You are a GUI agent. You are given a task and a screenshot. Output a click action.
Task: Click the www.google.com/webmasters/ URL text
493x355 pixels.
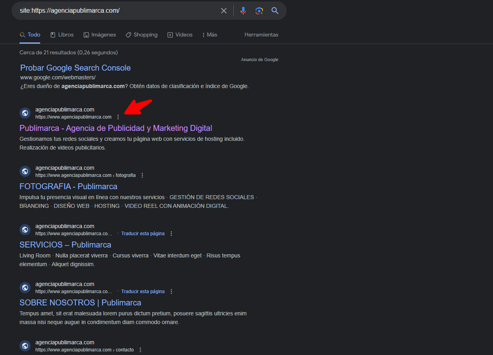click(x=58, y=77)
